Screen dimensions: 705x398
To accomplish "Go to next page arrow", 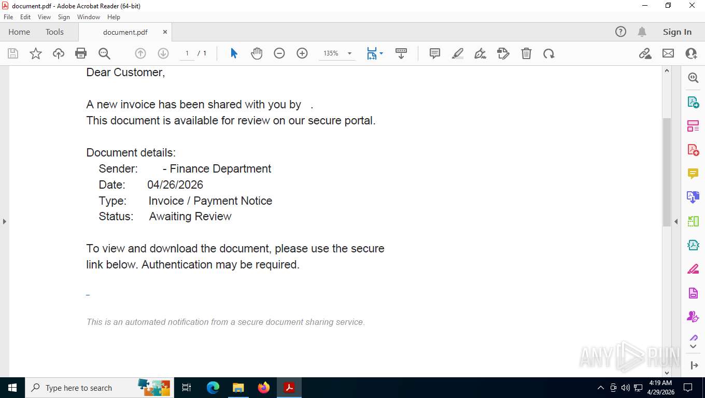I will point(163,53).
